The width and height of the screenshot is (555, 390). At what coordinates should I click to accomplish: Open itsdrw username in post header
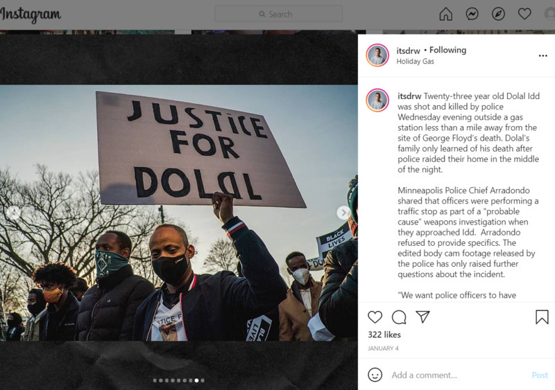click(408, 51)
